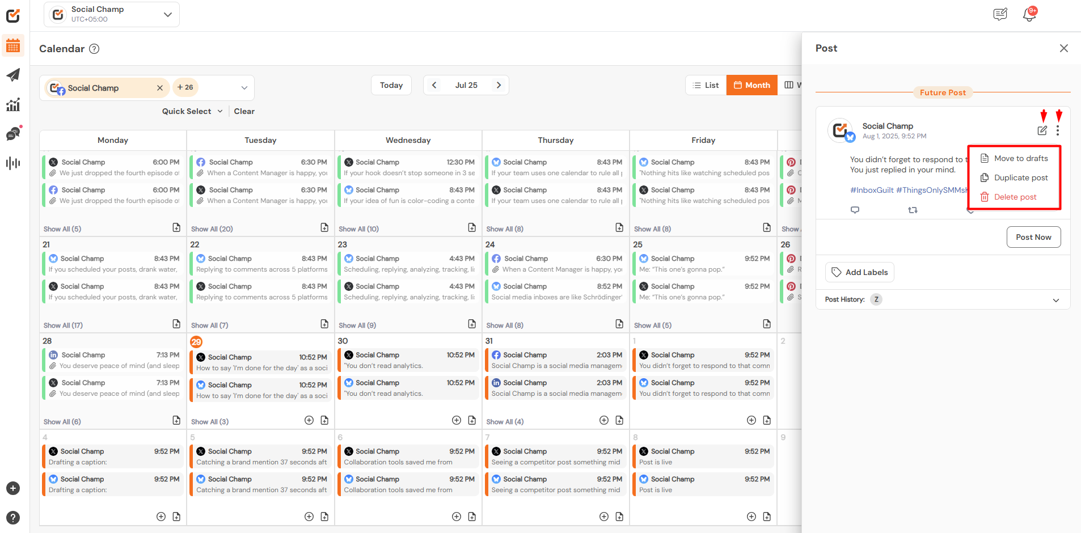Open the post three-dot options menu
The width and height of the screenshot is (1081, 533).
tap(1058, 130)
